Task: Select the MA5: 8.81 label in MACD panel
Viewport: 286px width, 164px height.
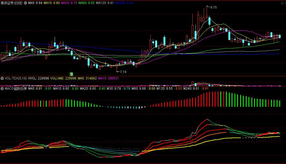Action: click(35, 89)
